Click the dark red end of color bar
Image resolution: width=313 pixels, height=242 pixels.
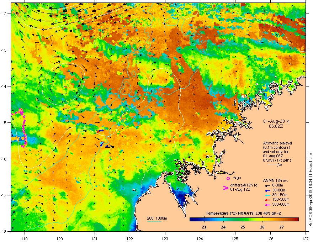296,220
